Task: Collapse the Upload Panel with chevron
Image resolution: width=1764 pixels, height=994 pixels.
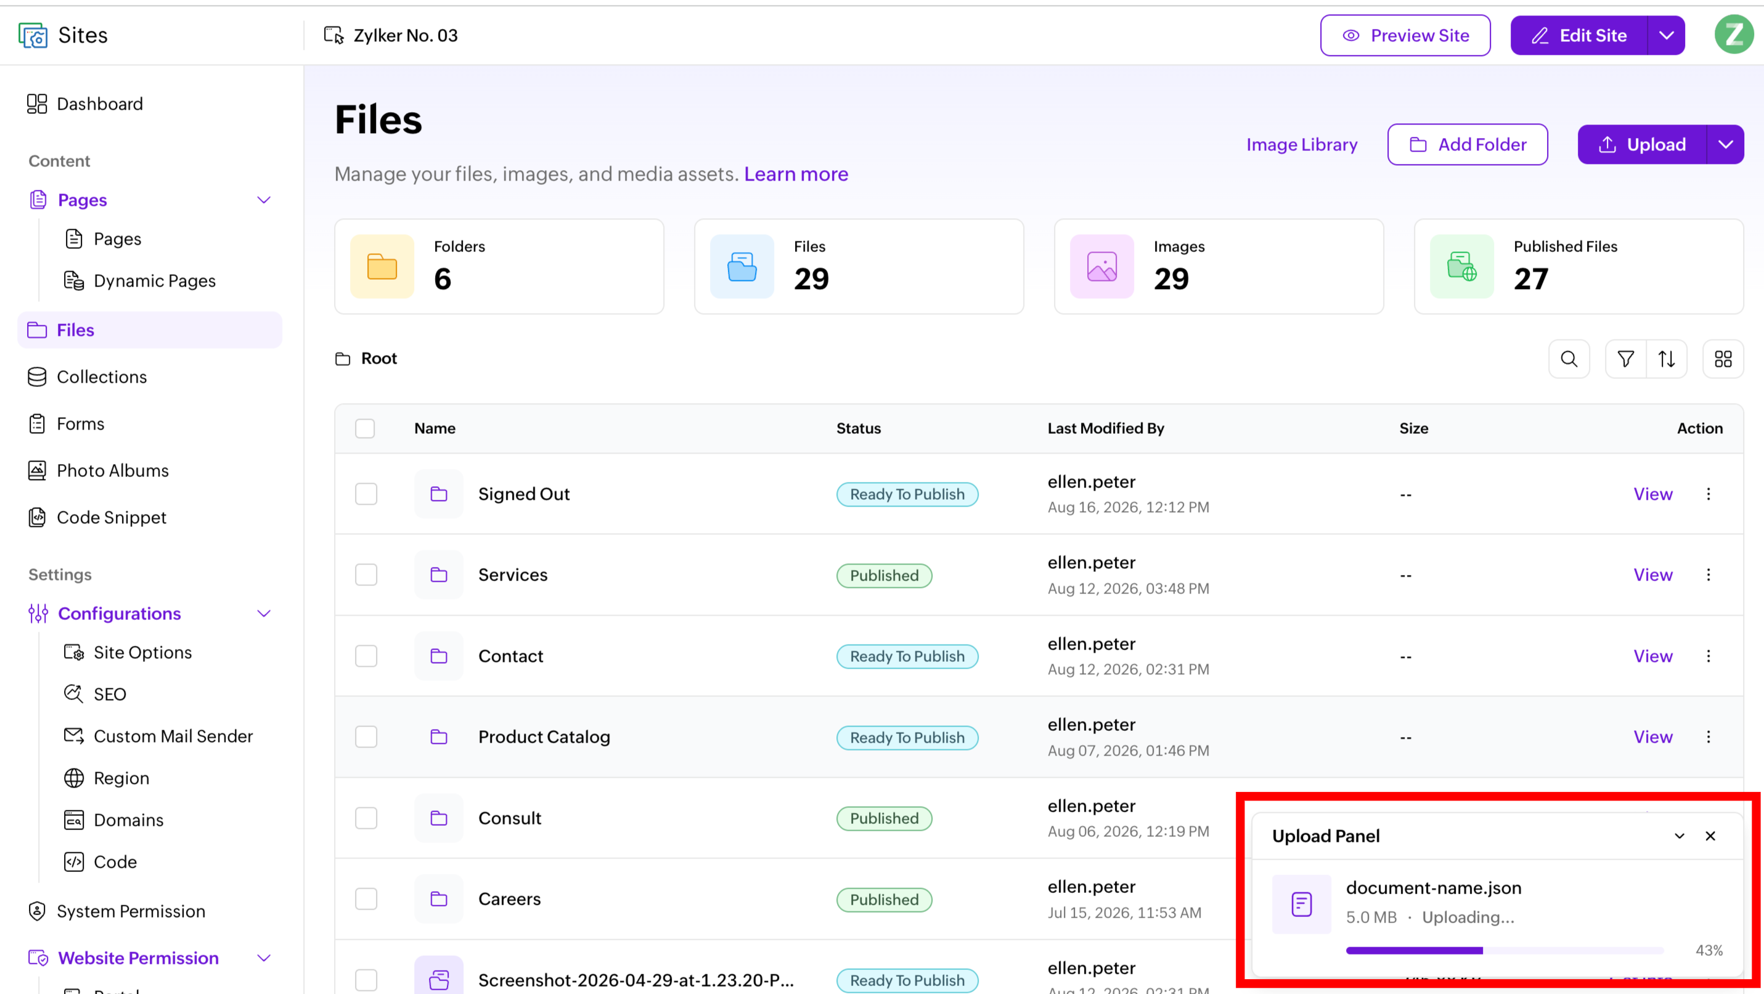Action: pyautogui.click(x=1679, y=836)
